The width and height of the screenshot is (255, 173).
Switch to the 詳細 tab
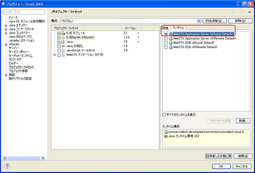(165, 28)
